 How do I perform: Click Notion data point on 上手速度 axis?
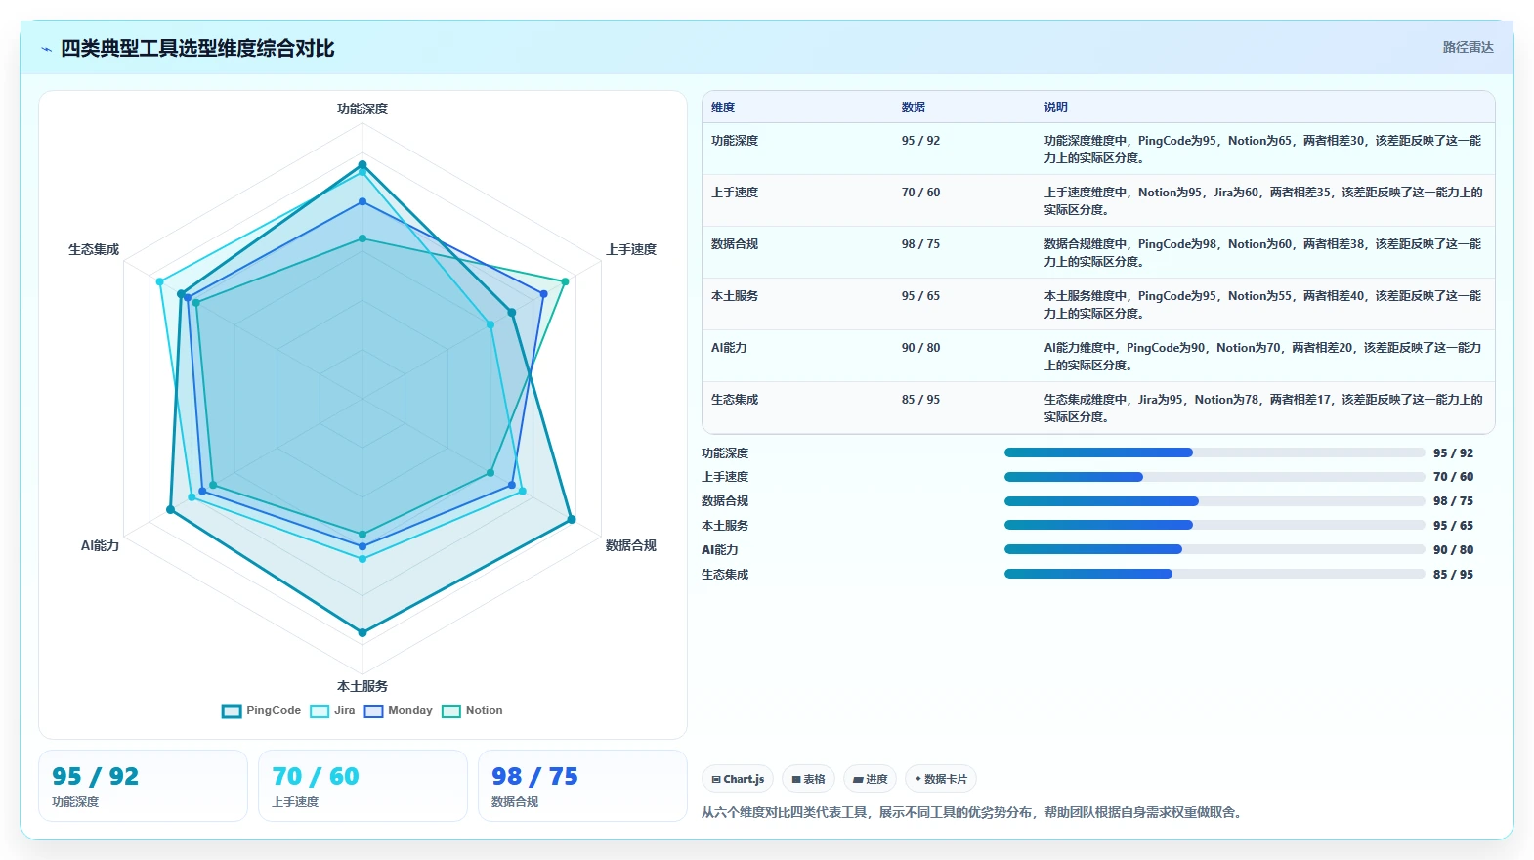[x=565, y=281]
